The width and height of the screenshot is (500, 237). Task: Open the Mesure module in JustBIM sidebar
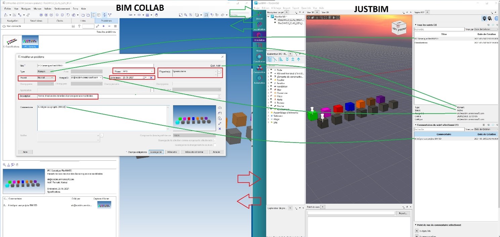click(259, 47)
